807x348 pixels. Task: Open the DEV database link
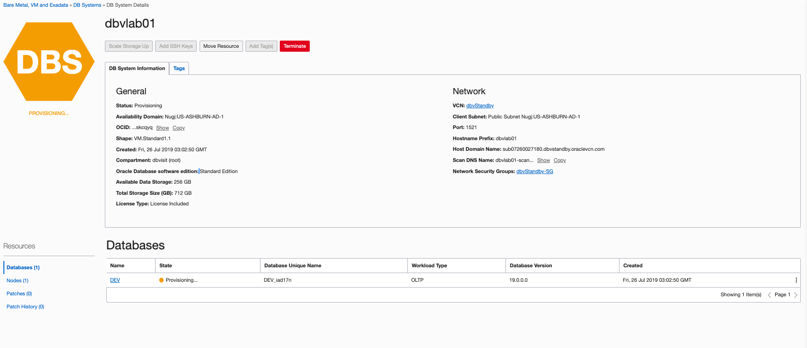[x=115, y=280]
